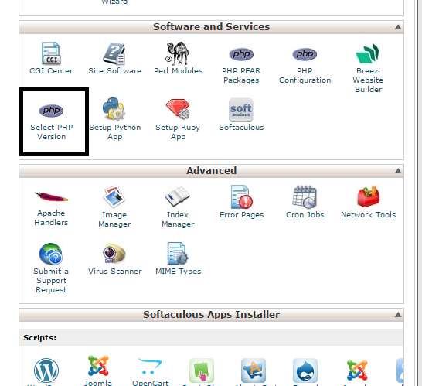Click the Network Tools link text
Viewport: 422px width, 386px height.
pos(368,215)
